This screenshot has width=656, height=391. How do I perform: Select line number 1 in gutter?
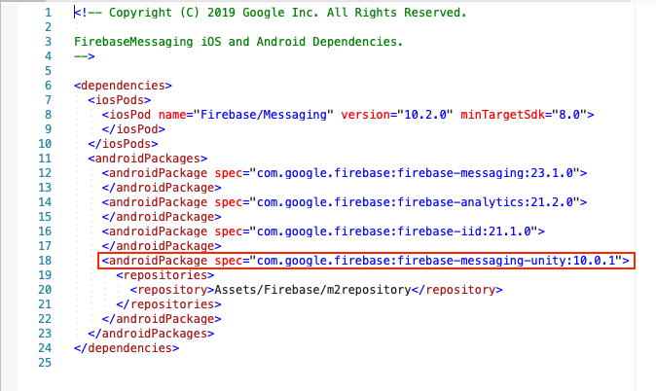tap(48, 13)
